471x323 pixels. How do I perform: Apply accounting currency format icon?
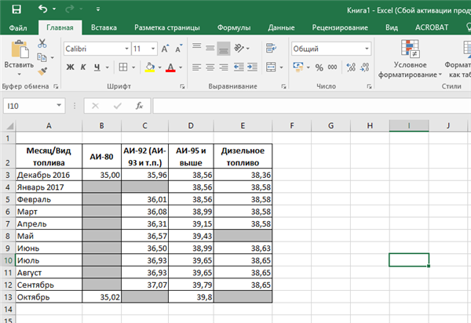pyautogui.click(x=298, y=67)
